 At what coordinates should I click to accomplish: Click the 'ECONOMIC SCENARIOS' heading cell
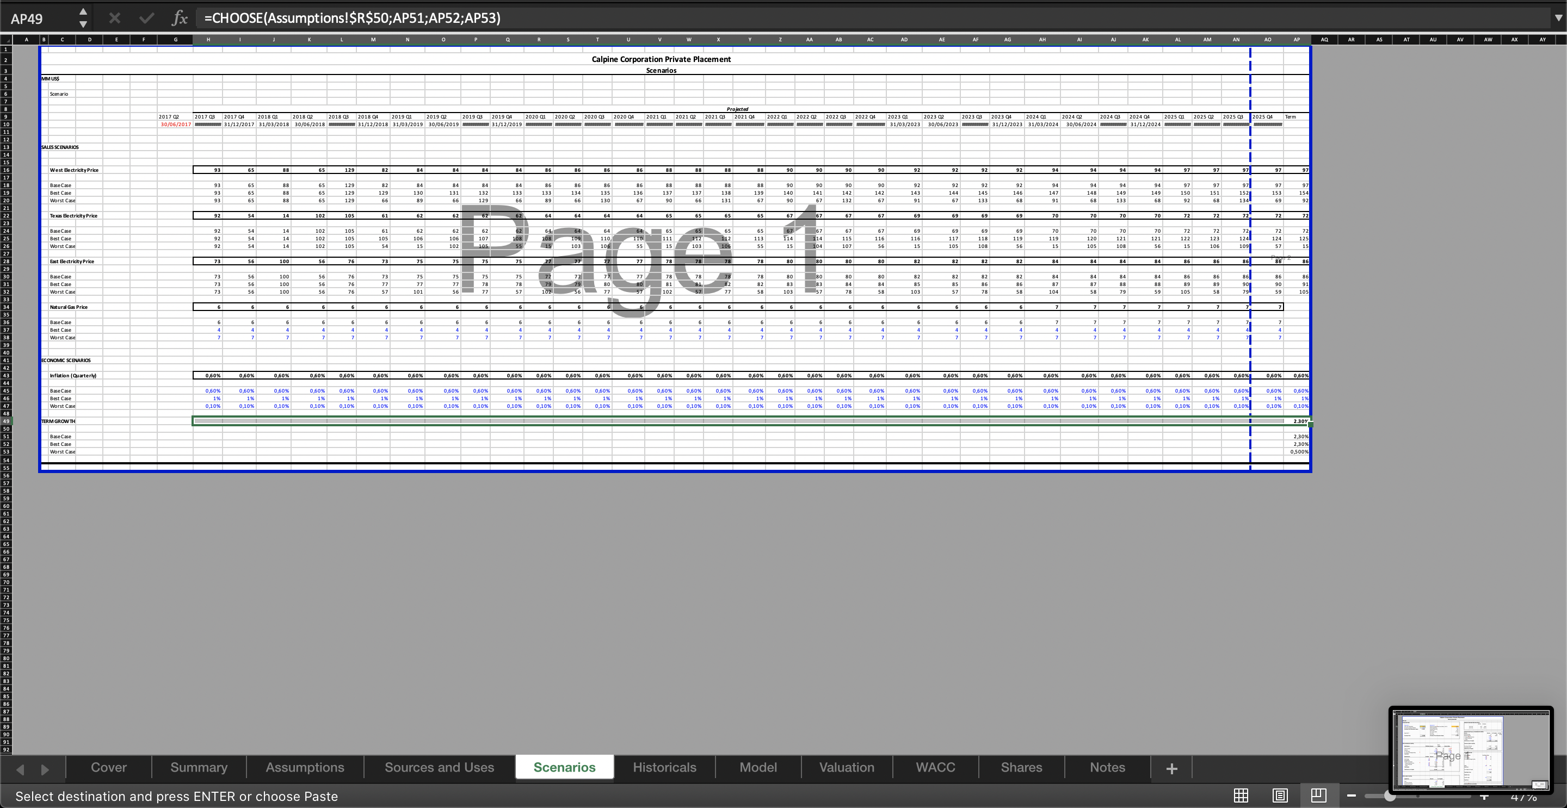pyautogui.click(x=66, y=361)
